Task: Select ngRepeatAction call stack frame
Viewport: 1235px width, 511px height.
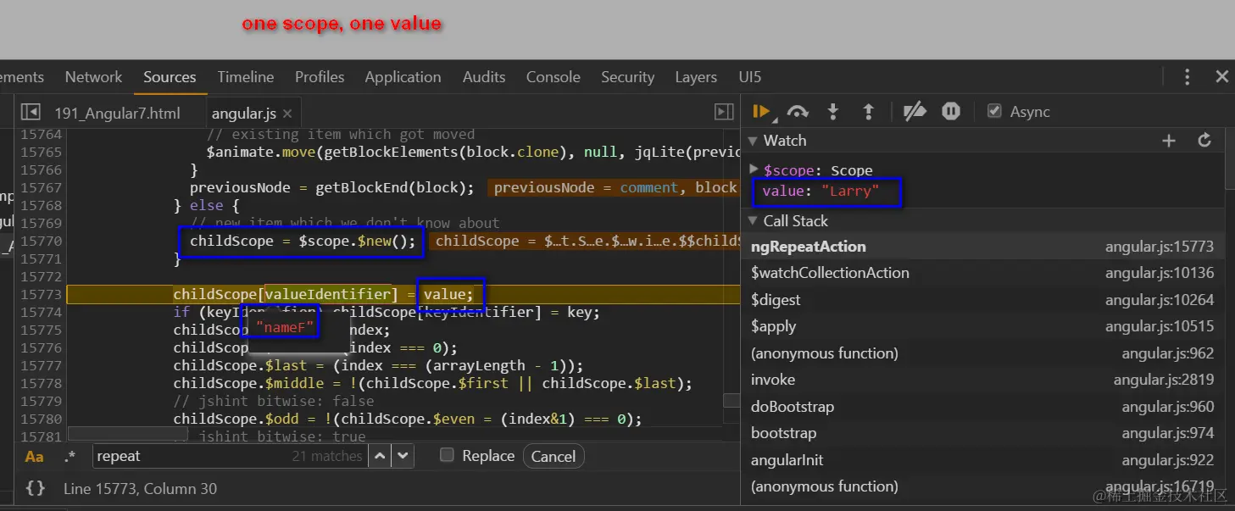Action: coord(982,247)
